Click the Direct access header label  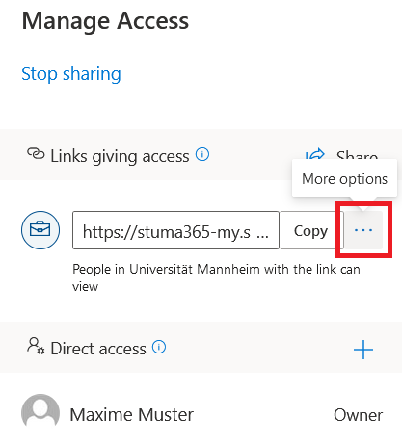tap(98, 349)
